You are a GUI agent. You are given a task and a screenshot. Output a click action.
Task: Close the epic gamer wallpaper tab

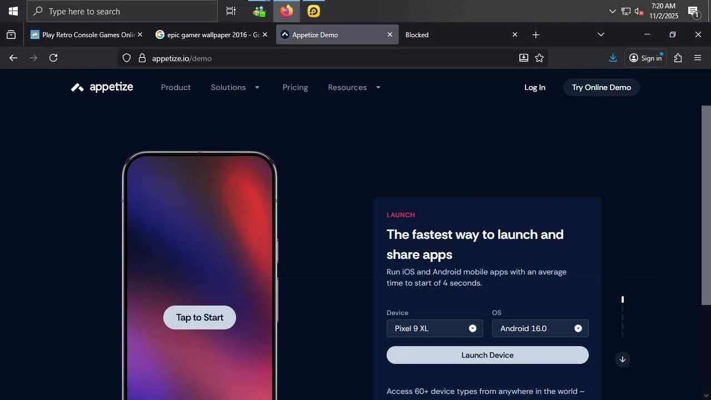click(265, 34)
